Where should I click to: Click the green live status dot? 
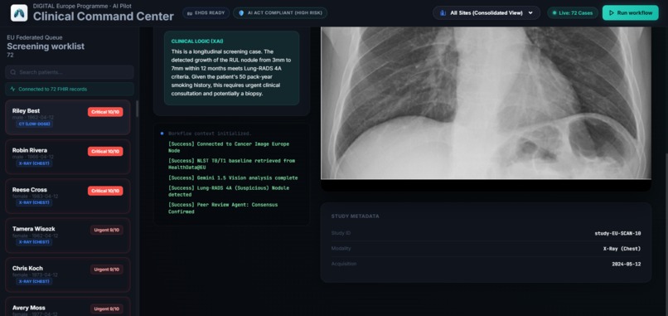[554, 12]
